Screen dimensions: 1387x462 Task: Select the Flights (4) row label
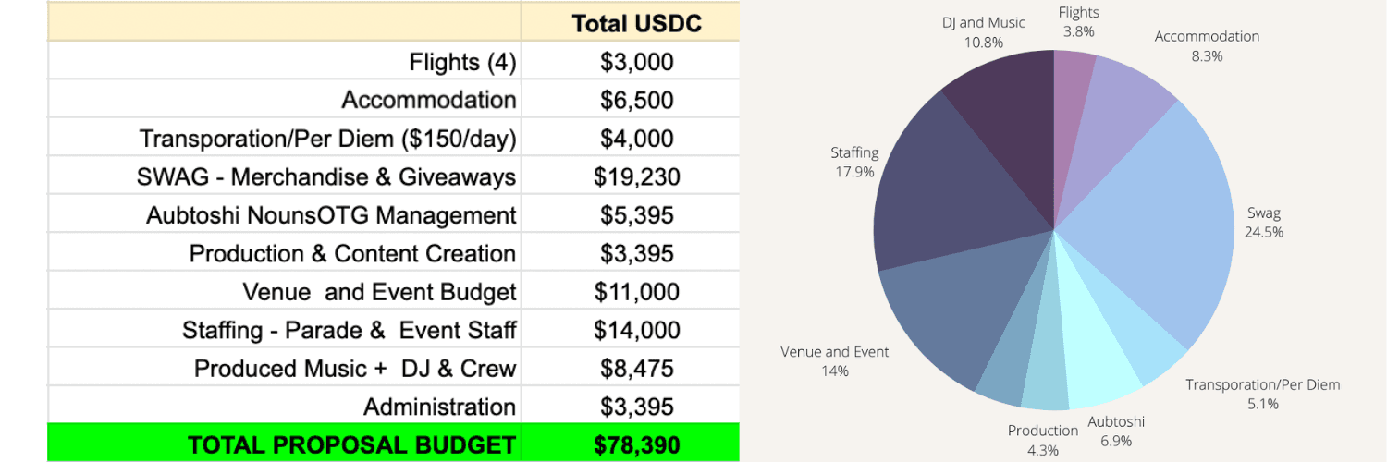click(462, 62)
